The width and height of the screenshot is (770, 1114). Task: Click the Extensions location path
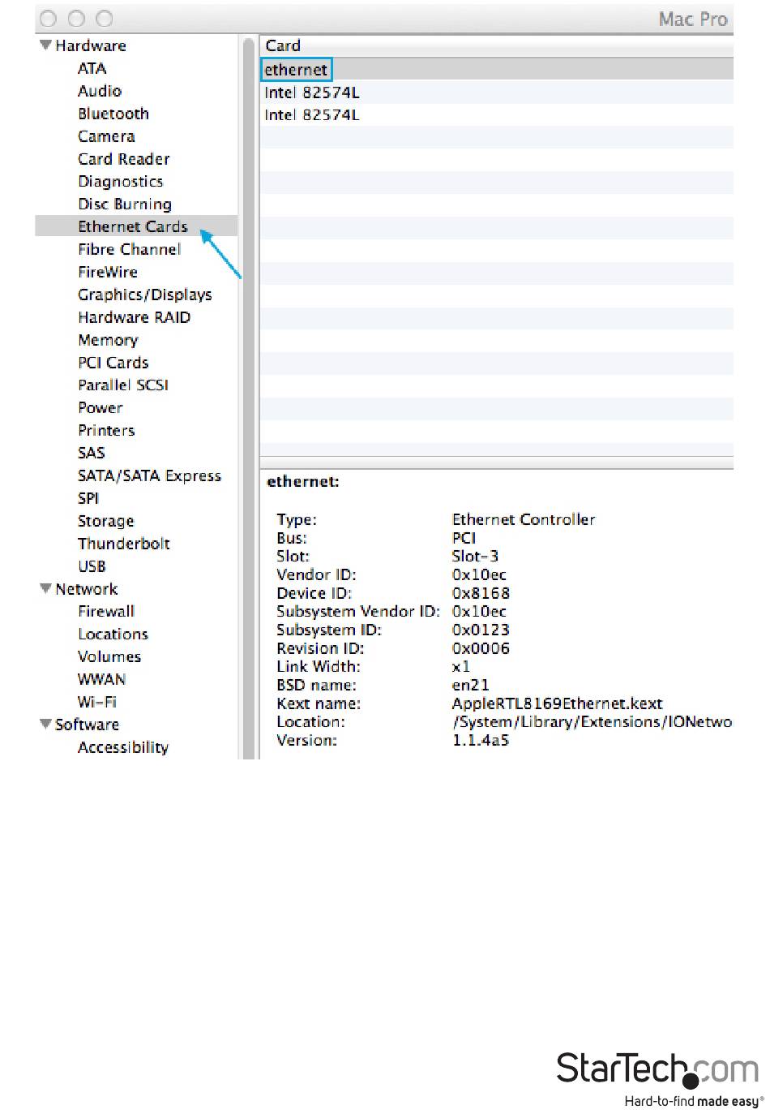tap(592, 721)
